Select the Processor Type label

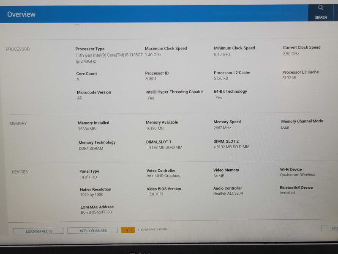(90, 49)
